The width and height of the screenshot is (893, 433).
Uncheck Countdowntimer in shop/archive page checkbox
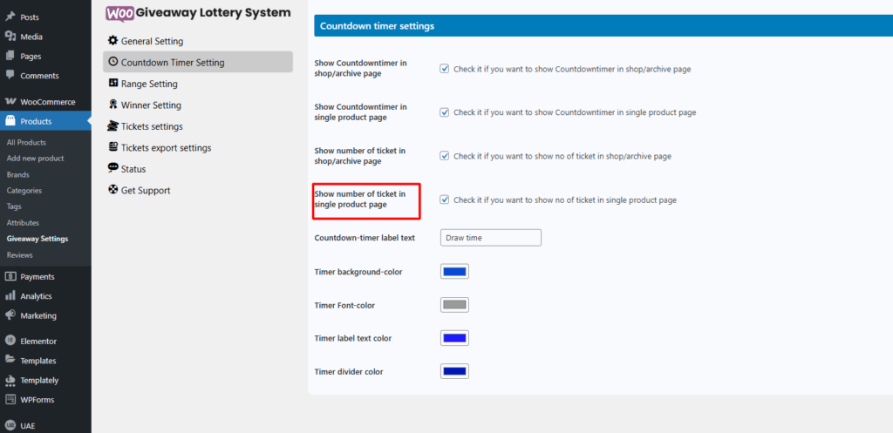click(x=445, y=69)
